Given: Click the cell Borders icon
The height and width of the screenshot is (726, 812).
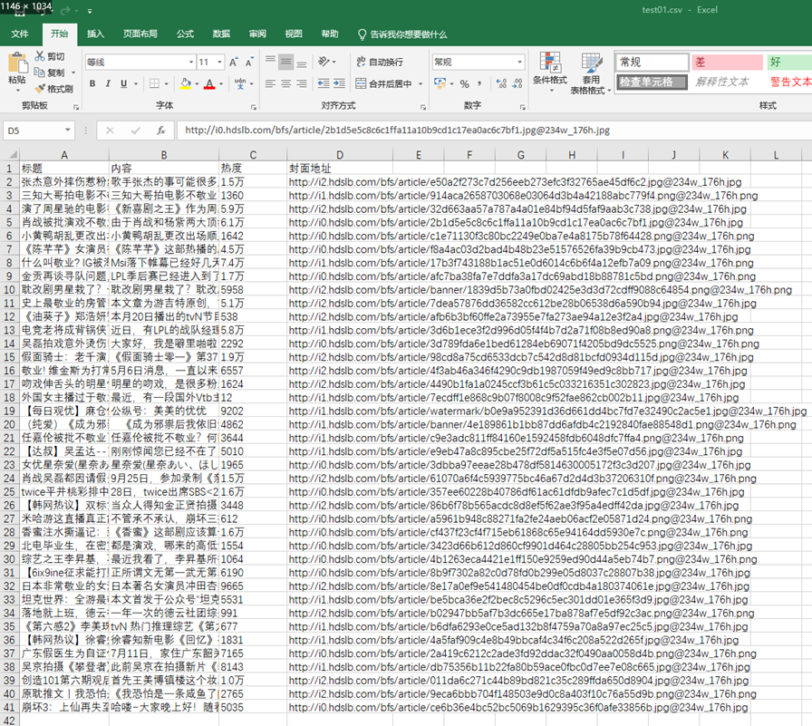Looking at the screenshot, I should point(154,83).
